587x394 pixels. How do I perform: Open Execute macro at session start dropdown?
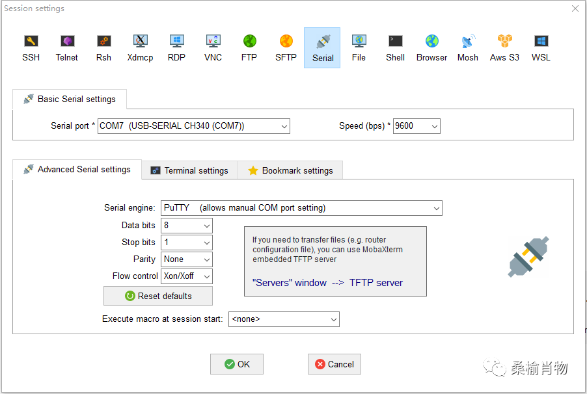pyautogui.click(x=284, y=319)
